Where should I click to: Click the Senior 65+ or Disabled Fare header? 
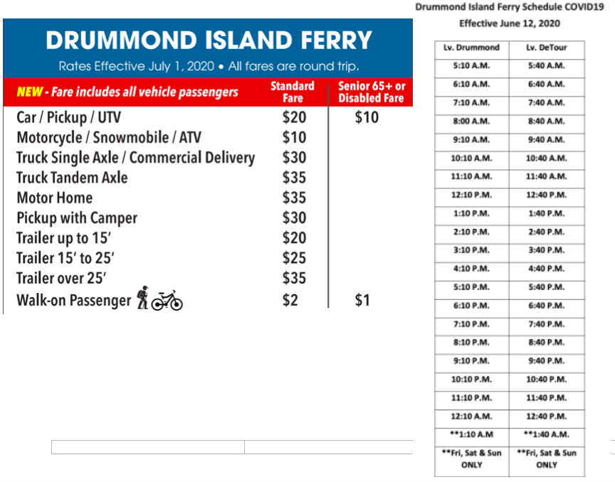tap(371, 92)
